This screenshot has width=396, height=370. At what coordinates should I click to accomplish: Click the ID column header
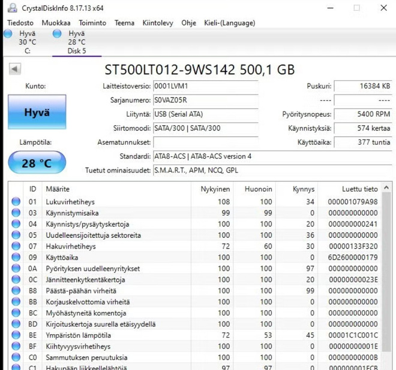click(x=33, y=189)
